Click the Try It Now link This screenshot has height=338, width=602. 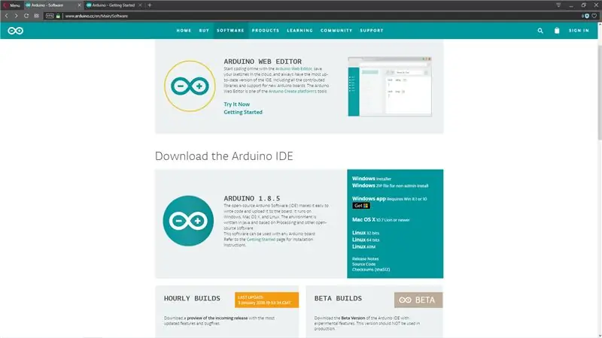click(x=236, y=104)
